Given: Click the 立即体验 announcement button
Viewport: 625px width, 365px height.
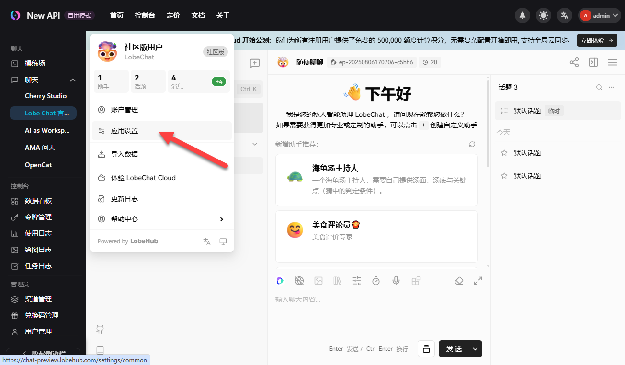Looking at the screenshot, I should click(597, 40).
